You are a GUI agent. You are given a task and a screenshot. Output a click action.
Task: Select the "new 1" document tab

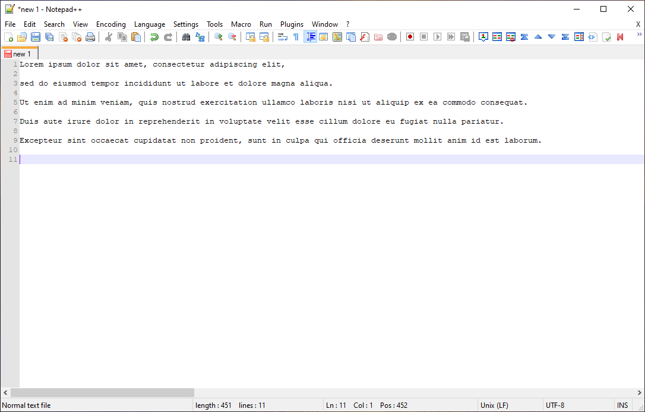click(x=20, y=54)
